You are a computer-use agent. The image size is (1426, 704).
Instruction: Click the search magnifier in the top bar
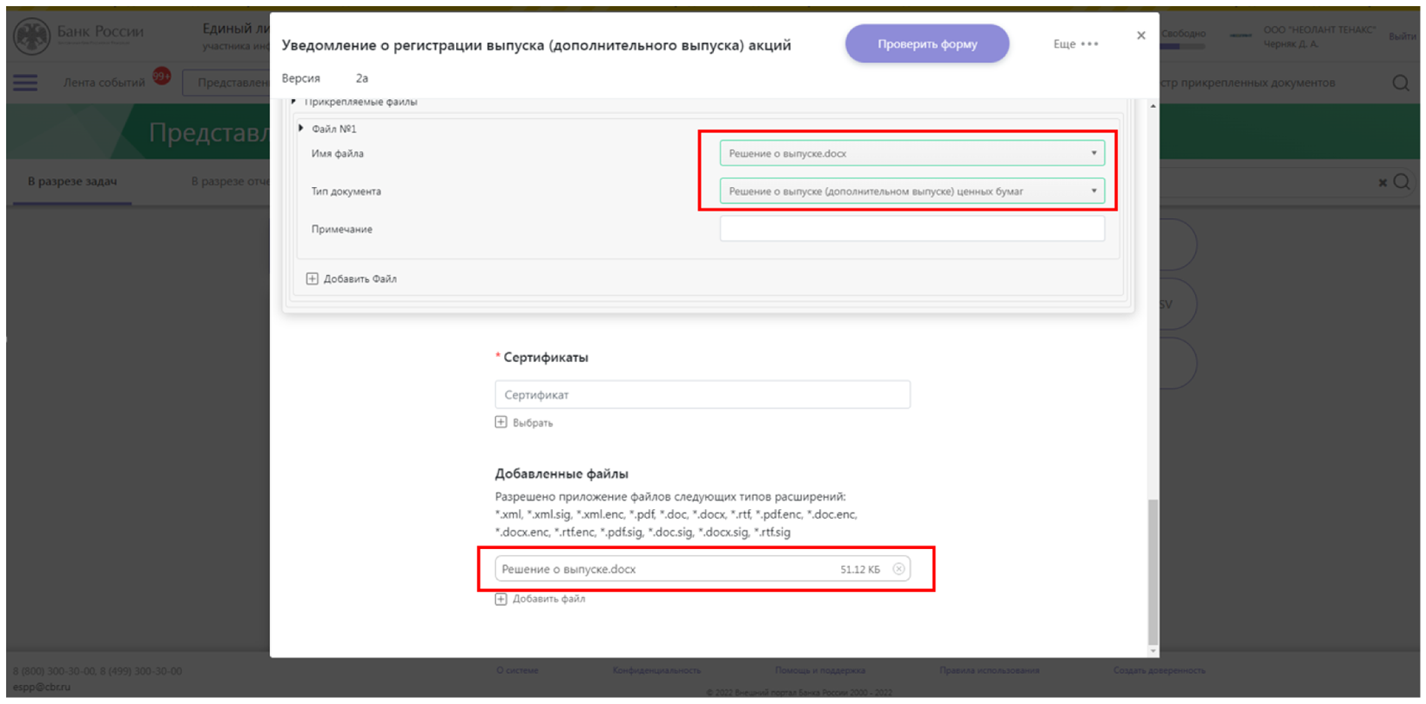(x=1400, y=83)
